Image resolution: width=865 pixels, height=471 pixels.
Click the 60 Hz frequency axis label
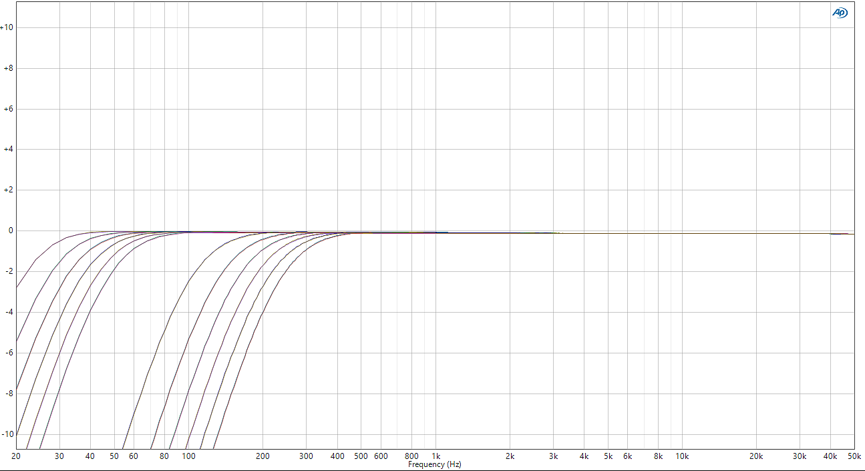coord(134,456)
